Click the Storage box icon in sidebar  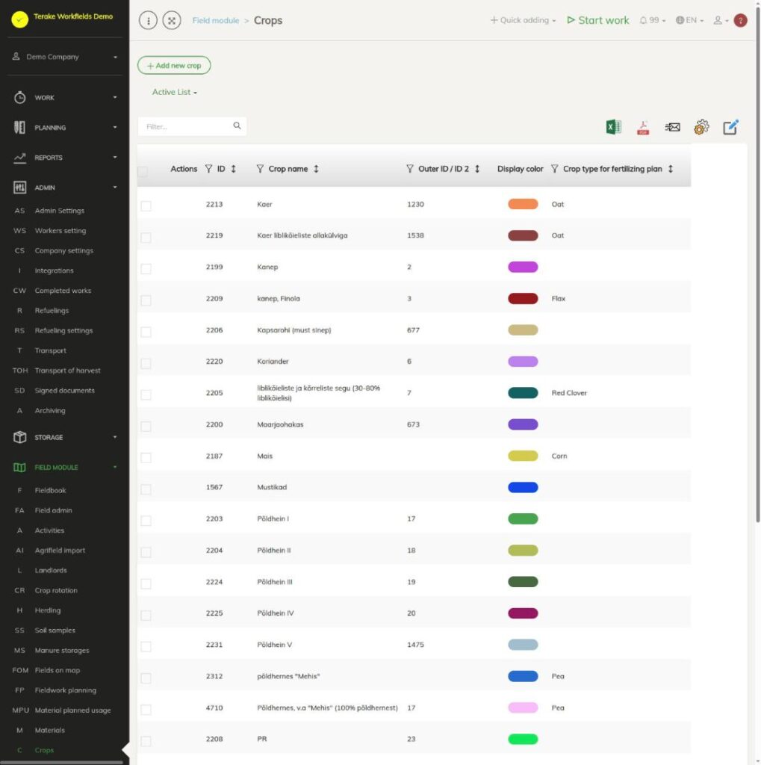click(x=19, y=437)
